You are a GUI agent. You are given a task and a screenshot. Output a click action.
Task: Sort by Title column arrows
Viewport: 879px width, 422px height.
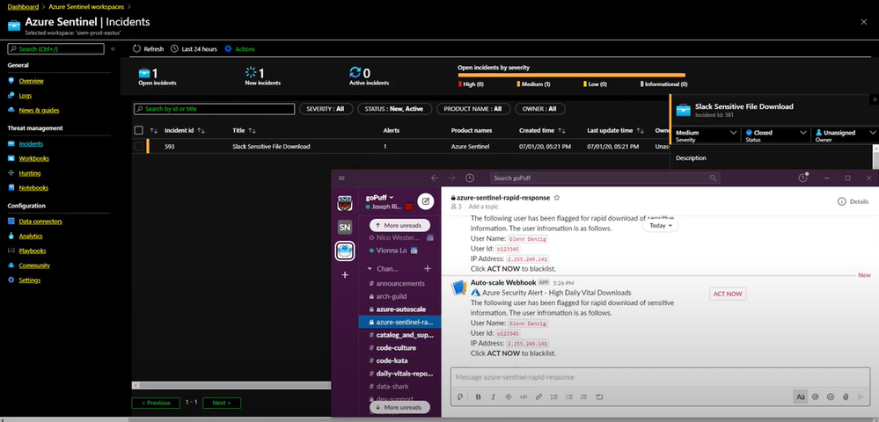pyautogui.click(x=253, y=131)
